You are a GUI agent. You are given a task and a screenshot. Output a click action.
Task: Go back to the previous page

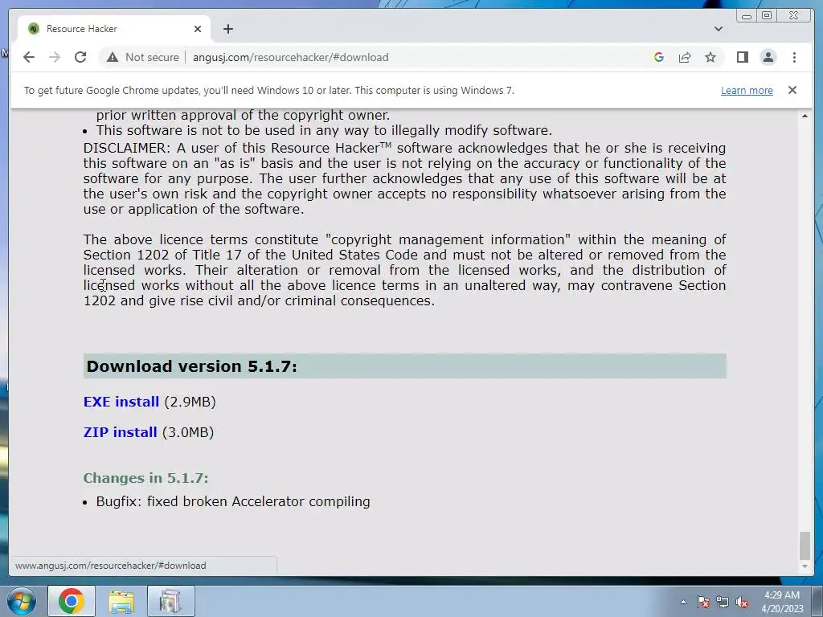[x=29, y=57]
